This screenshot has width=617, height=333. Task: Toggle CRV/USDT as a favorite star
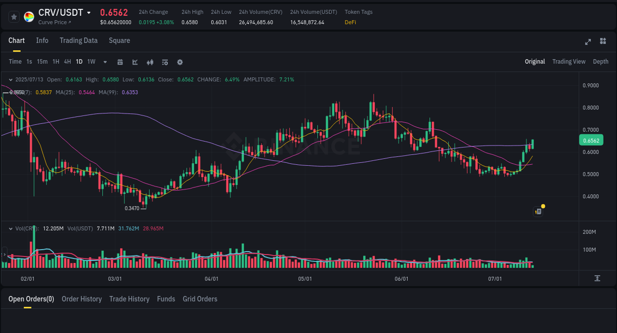click(14, 16)
